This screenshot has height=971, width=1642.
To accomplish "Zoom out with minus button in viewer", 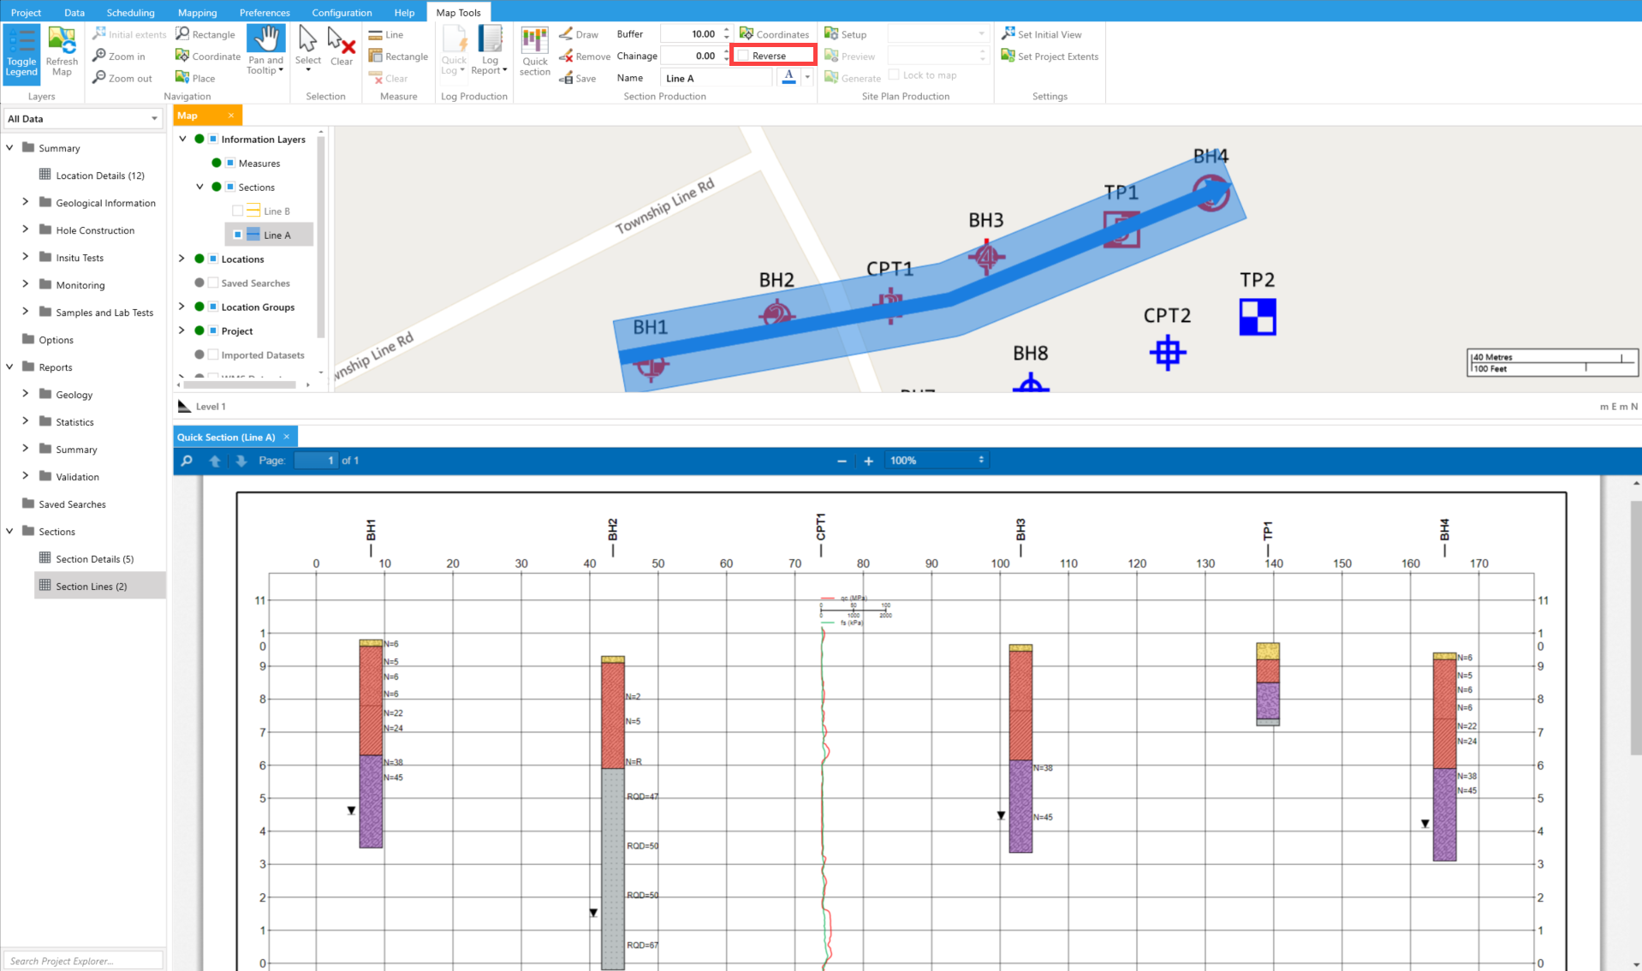I will (x=842, y=461).
